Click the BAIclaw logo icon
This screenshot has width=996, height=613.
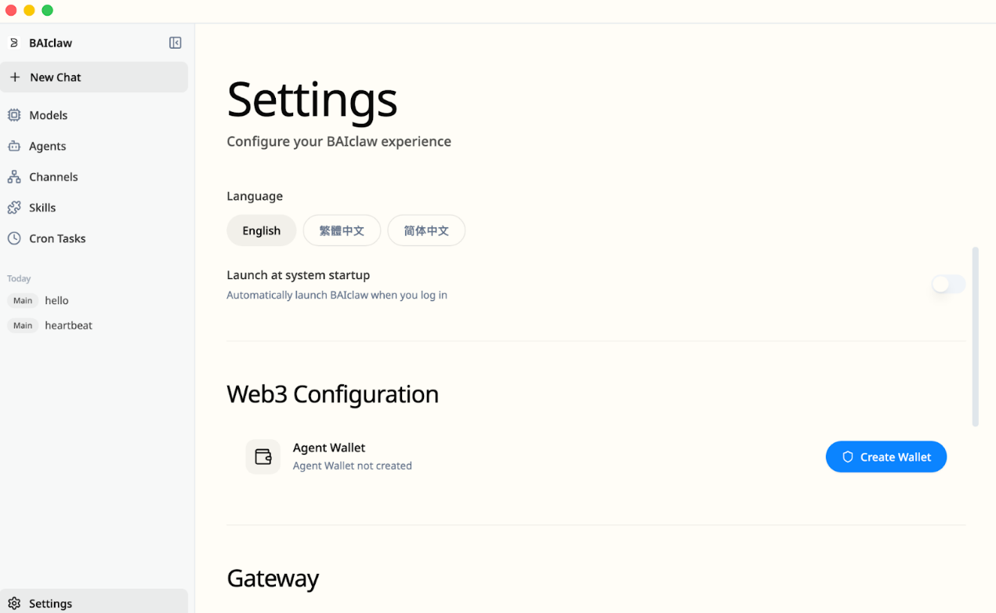pyautogui.click(x=14, y=43)
